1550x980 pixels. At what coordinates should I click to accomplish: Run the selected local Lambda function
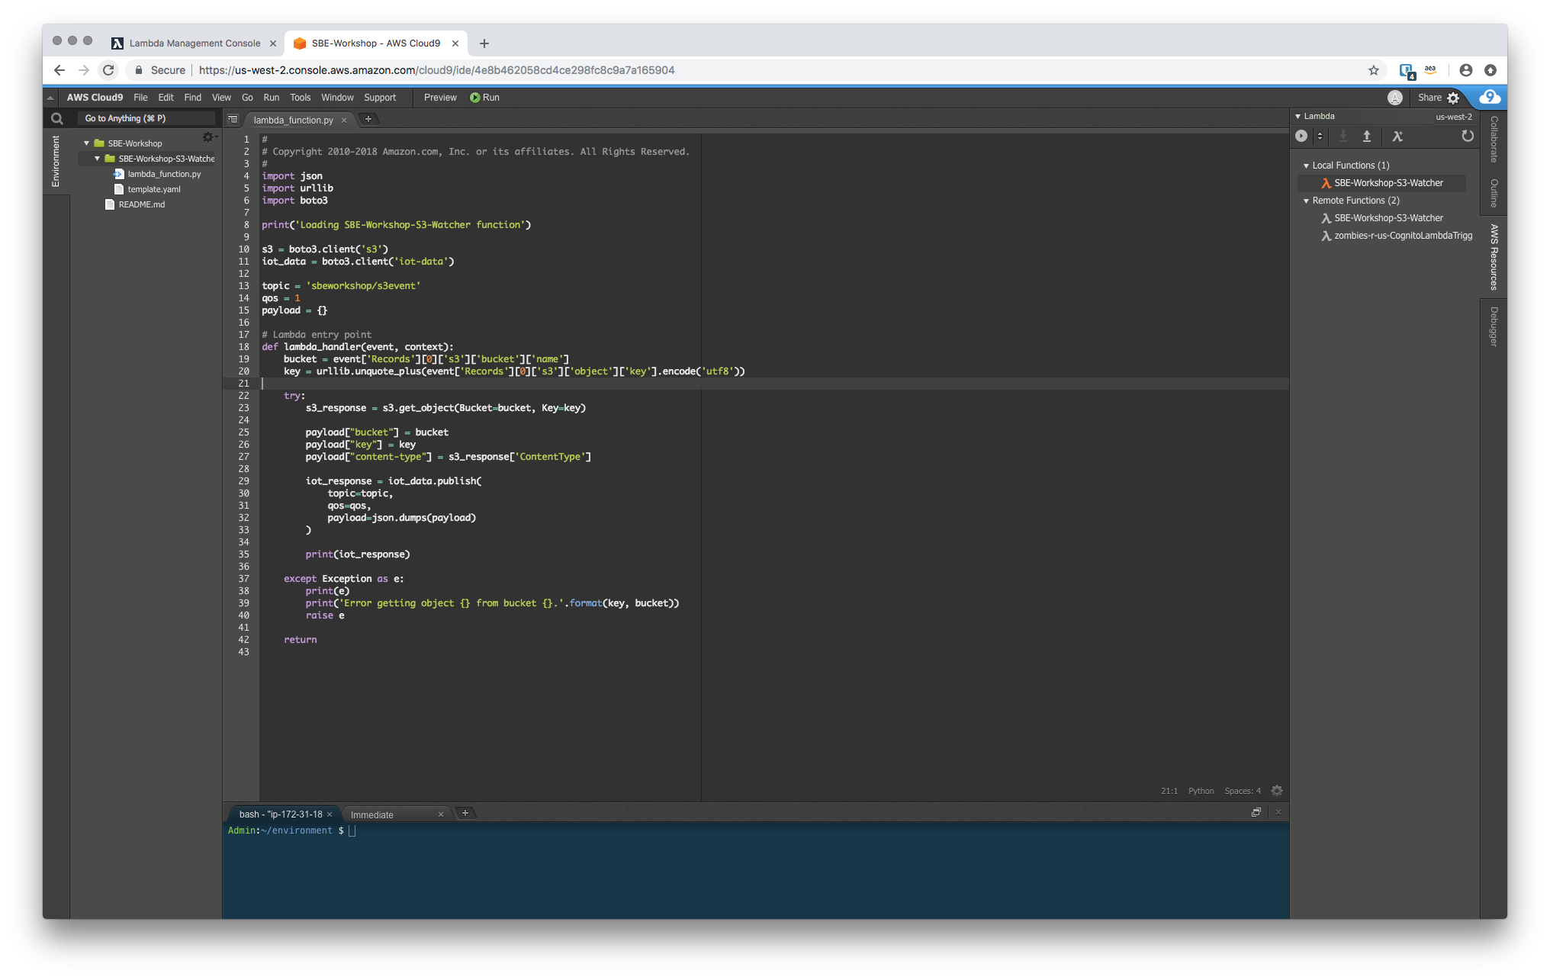click(x=1301, y=136)
